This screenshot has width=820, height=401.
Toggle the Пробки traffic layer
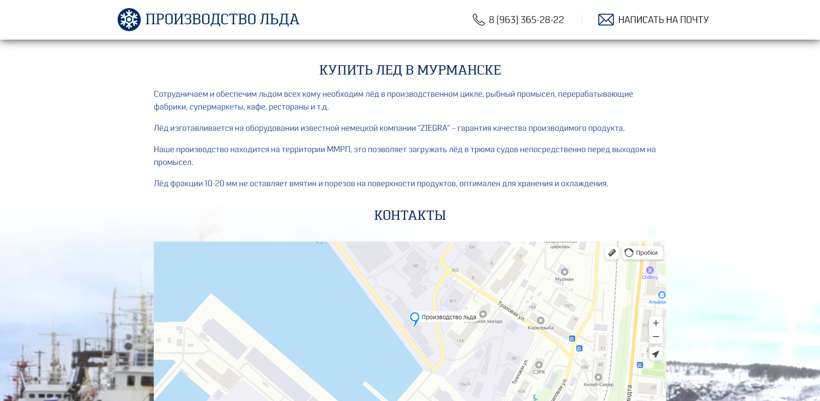[642, 253]
